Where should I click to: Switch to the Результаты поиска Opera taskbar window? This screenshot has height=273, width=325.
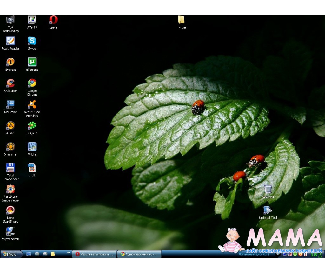point(94,254)
